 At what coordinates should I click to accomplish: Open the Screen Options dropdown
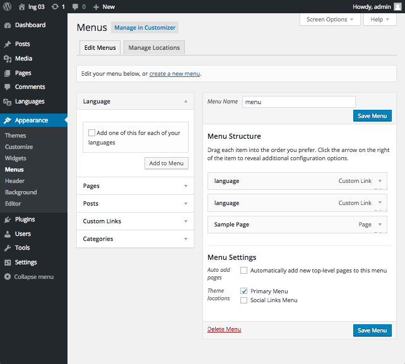331,20
